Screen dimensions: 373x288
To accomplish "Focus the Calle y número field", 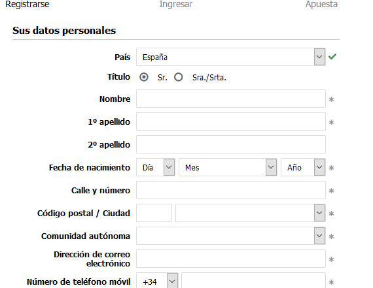I will [x=231, y=190].
